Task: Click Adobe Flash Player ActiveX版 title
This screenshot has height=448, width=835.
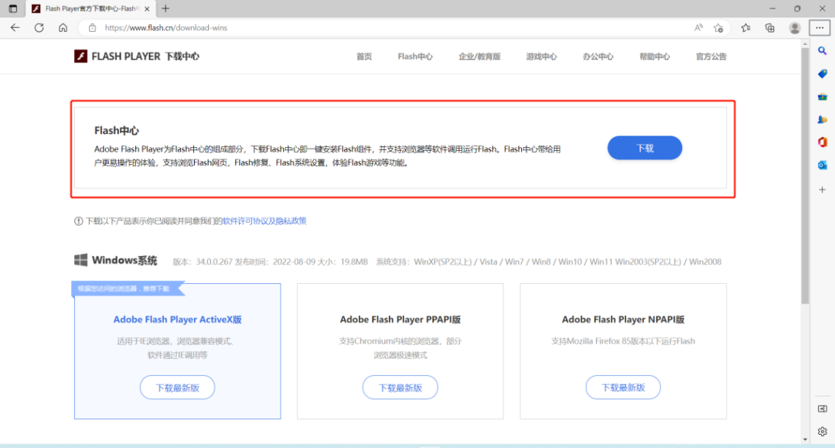Action: pos(177,320)
